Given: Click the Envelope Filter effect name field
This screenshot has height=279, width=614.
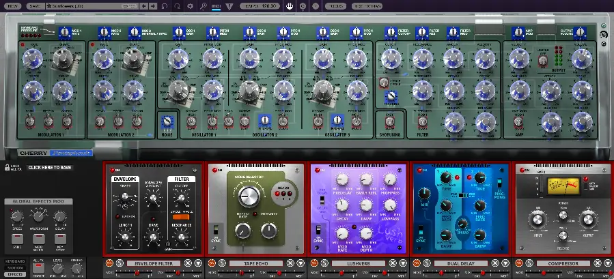Looking at the screenshot, I should coord(154,263).
